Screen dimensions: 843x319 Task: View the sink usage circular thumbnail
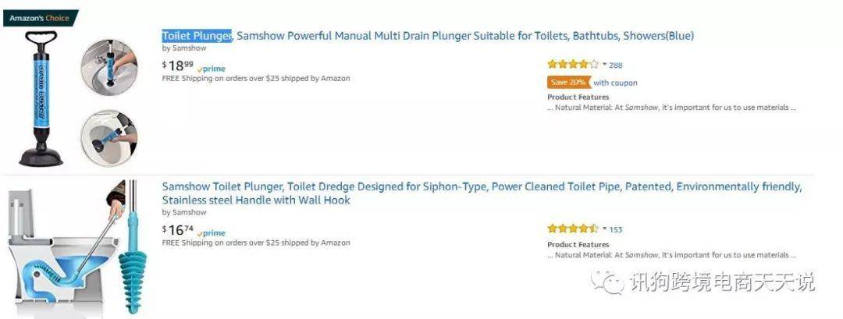pos(109,66)
